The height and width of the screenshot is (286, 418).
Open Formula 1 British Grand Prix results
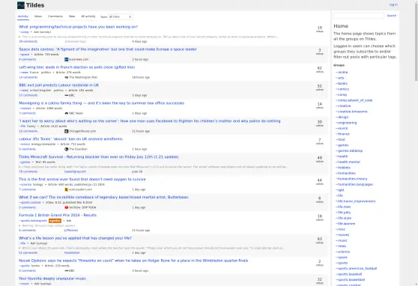(x=58, y=215)
